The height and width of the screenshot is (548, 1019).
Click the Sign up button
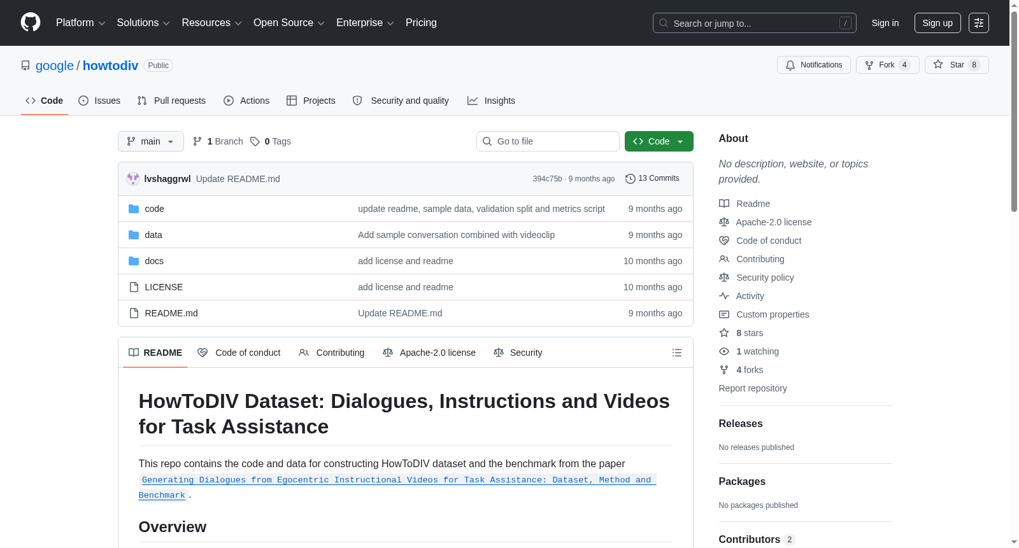[x=937, y=23]
